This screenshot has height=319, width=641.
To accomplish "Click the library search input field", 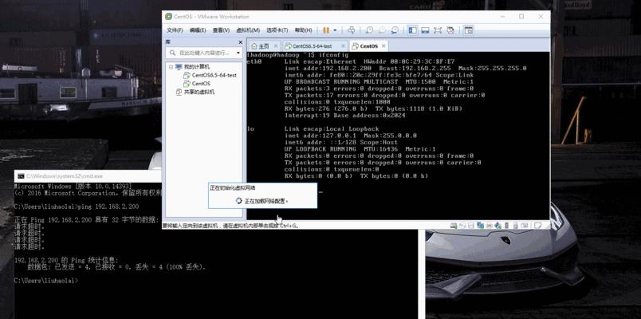I will [x=204, y=53].
